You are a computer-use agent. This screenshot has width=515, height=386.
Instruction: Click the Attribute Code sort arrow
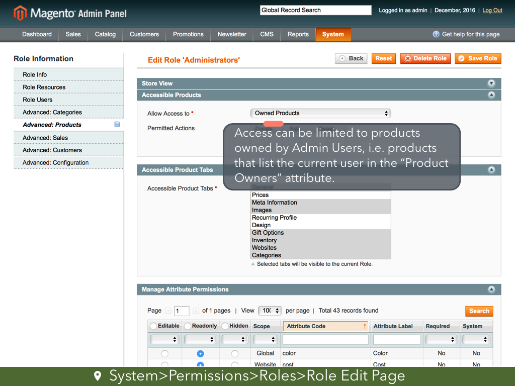tap(365, 326)
